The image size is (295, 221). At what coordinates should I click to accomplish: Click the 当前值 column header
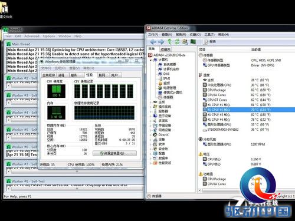(x=256, y=50)
